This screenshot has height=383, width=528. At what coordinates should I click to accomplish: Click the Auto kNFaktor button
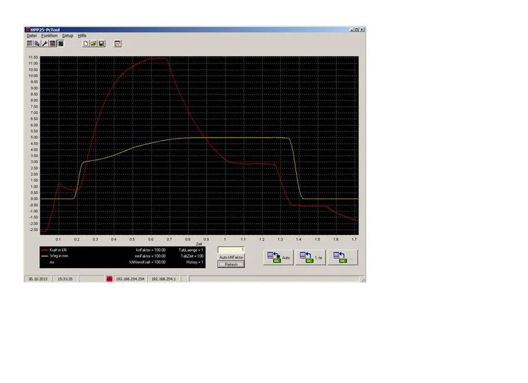(231, 257)
